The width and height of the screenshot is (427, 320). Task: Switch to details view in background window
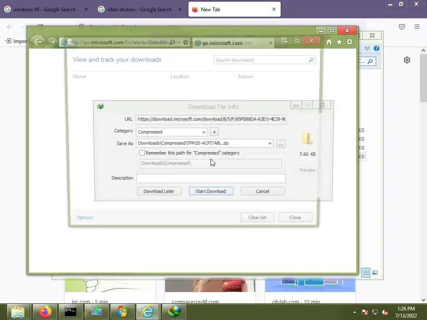pos(366,272)
